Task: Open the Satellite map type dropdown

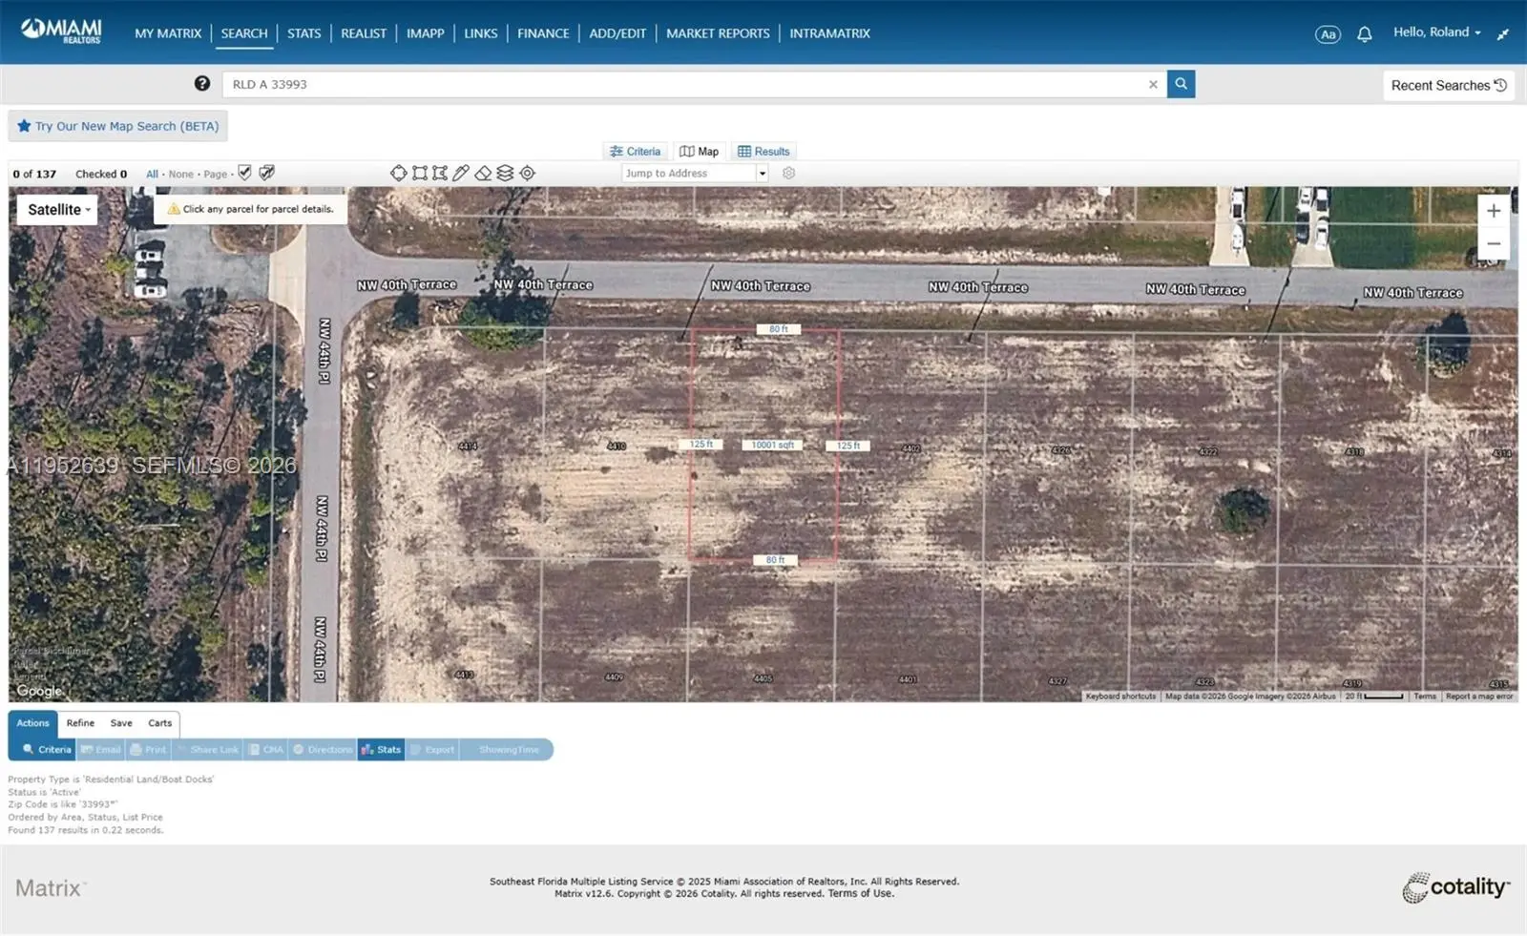Action: point(57,210)
